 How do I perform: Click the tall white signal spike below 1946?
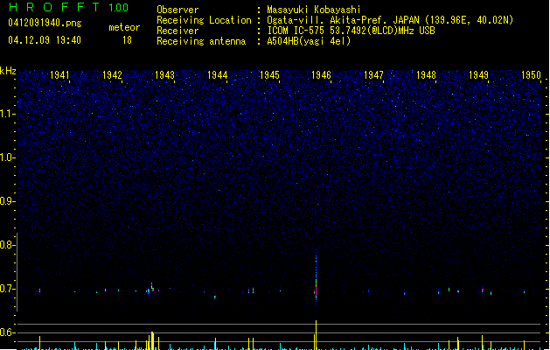coord(316,333)
